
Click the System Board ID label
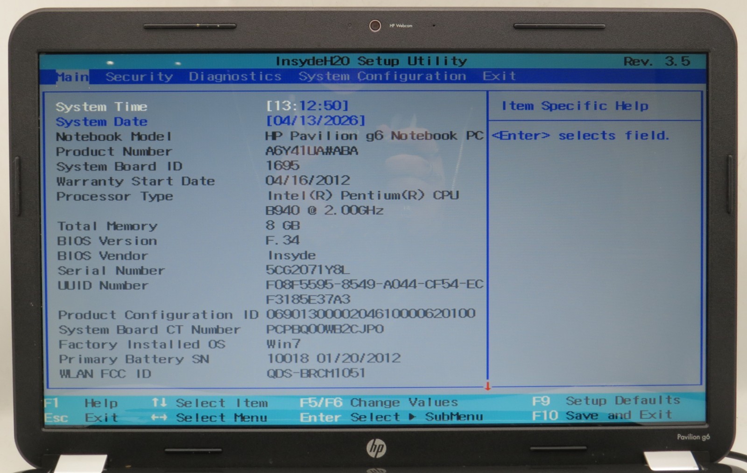tap(119, 167)
